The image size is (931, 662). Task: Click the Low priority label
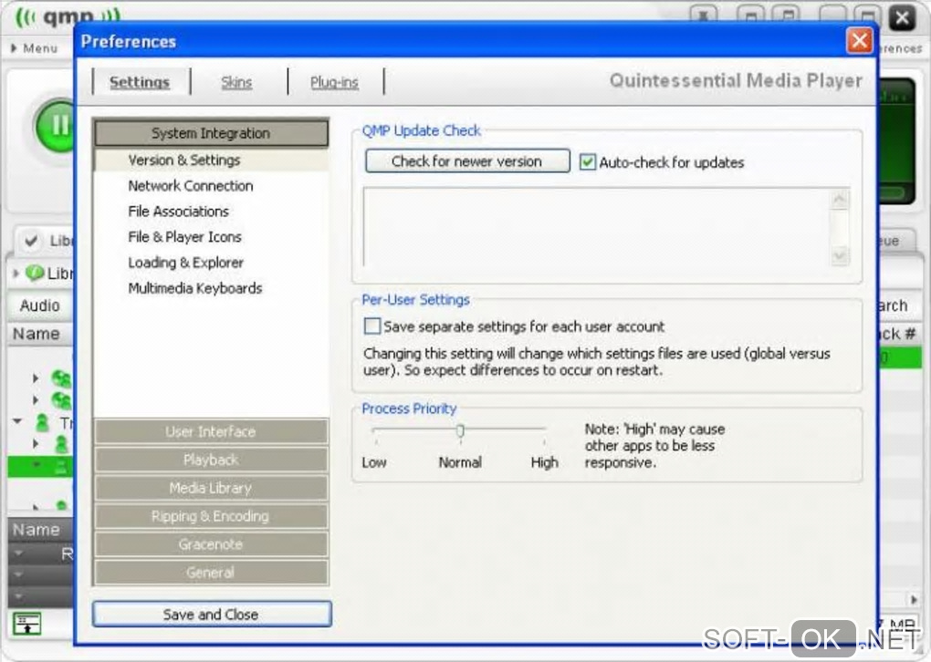point(374,462)
